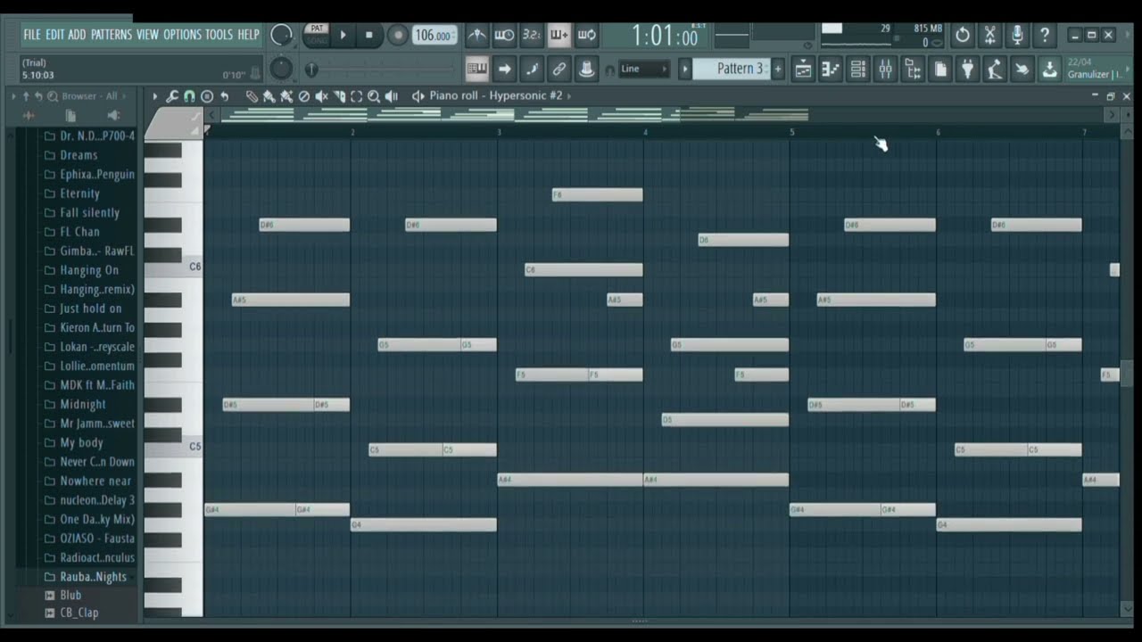Screen dimensions: 1142x642
Task: Toggle PAT/SONG mode switch
Action: click(316, 35)
